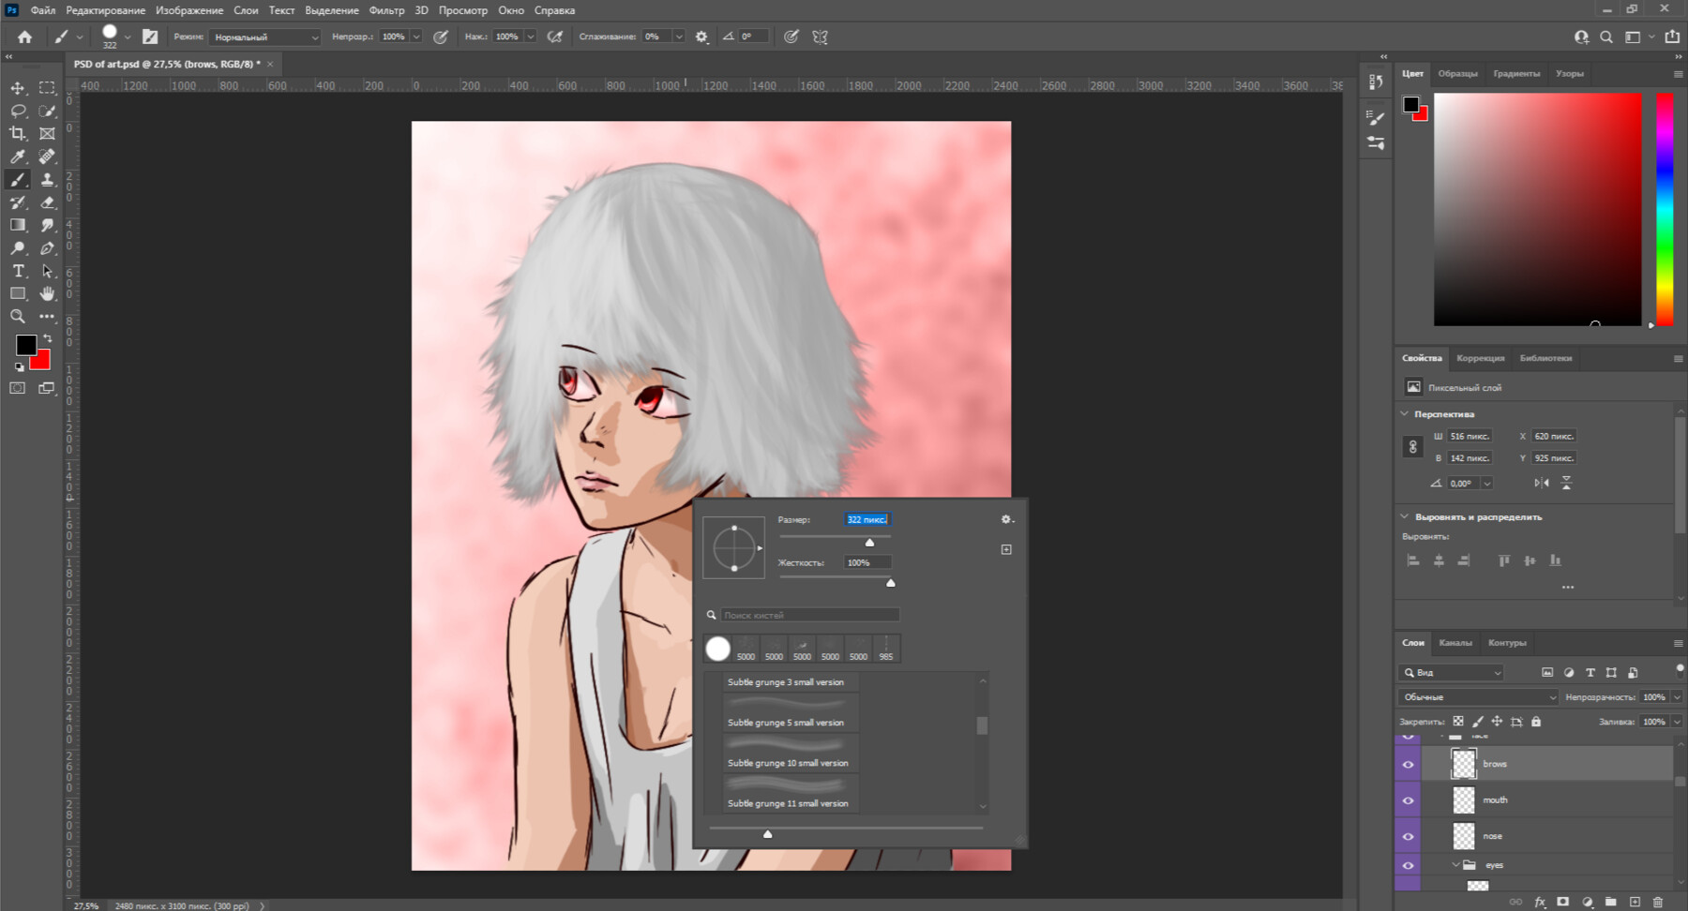This screenshot has height=911, width=1688.
Task: Toggle link width and height
Action: click(1412, 447)
